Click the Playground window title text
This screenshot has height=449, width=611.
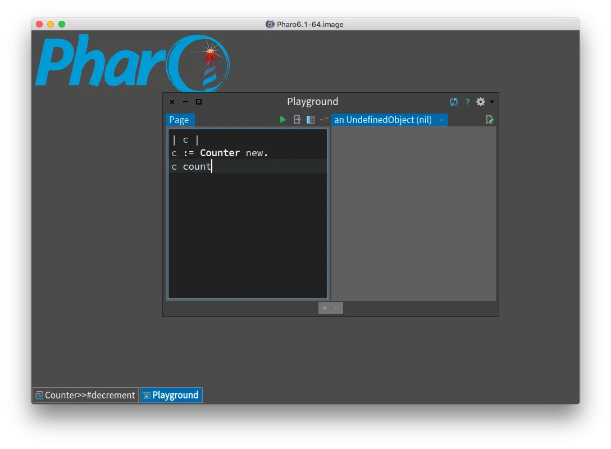pyautogui.click(x=312, y=102)
